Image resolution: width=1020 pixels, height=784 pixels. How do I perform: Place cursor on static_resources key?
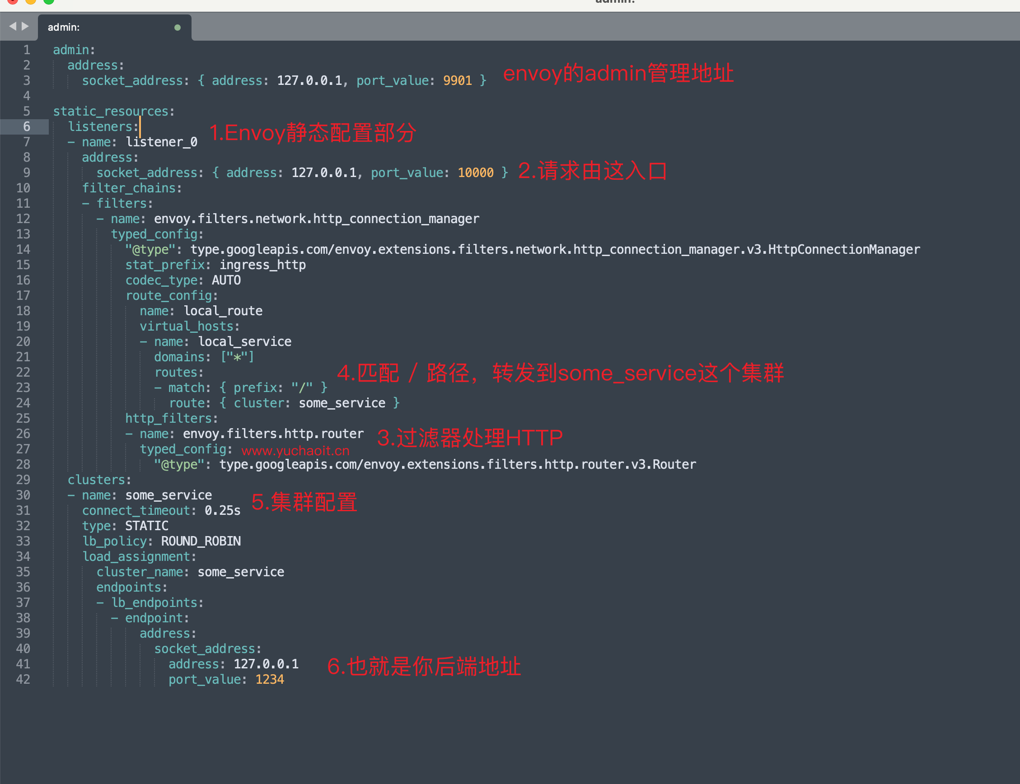(x=111, y=111)
